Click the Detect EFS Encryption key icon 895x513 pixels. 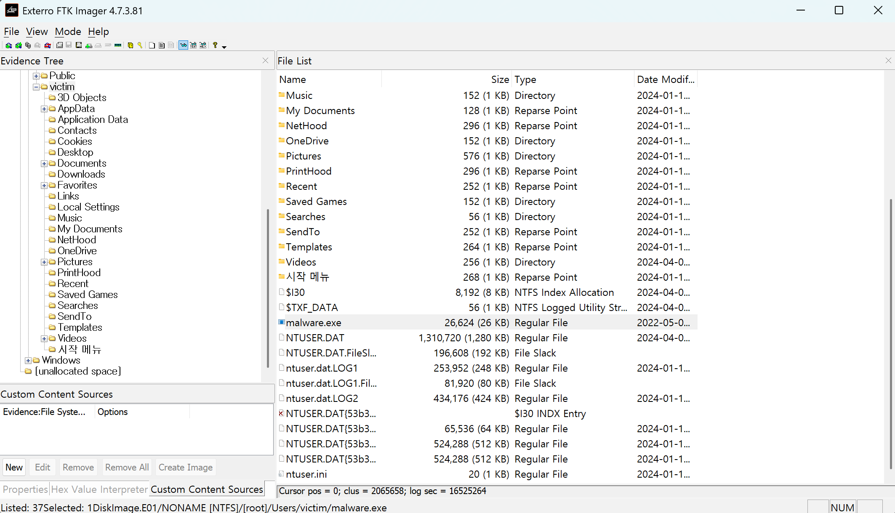(x=140, y=45)
